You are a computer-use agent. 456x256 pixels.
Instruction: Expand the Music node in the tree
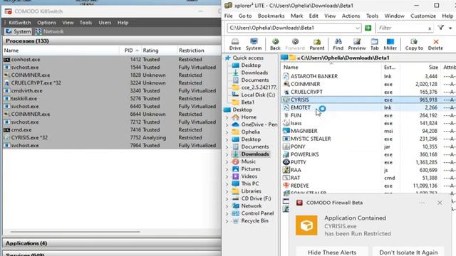click(227, 161)
